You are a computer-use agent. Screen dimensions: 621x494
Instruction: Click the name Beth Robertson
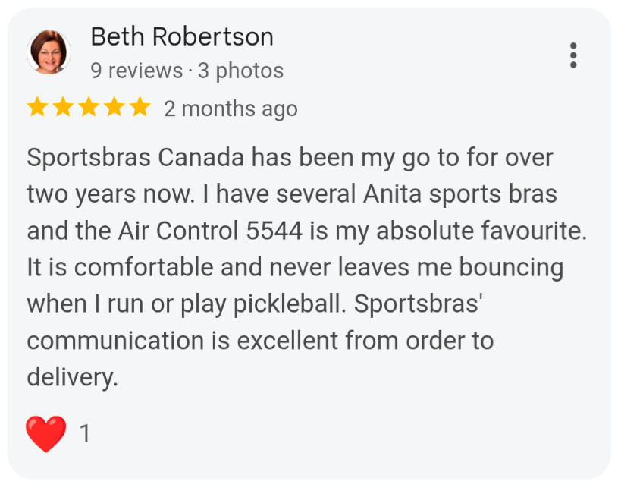click(x=181, y=36)
